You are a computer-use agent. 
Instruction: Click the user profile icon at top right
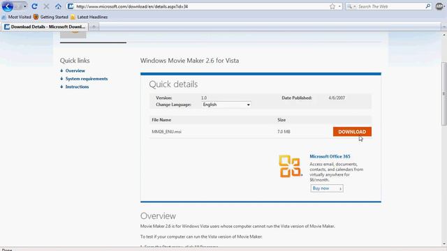coord(439,6)
